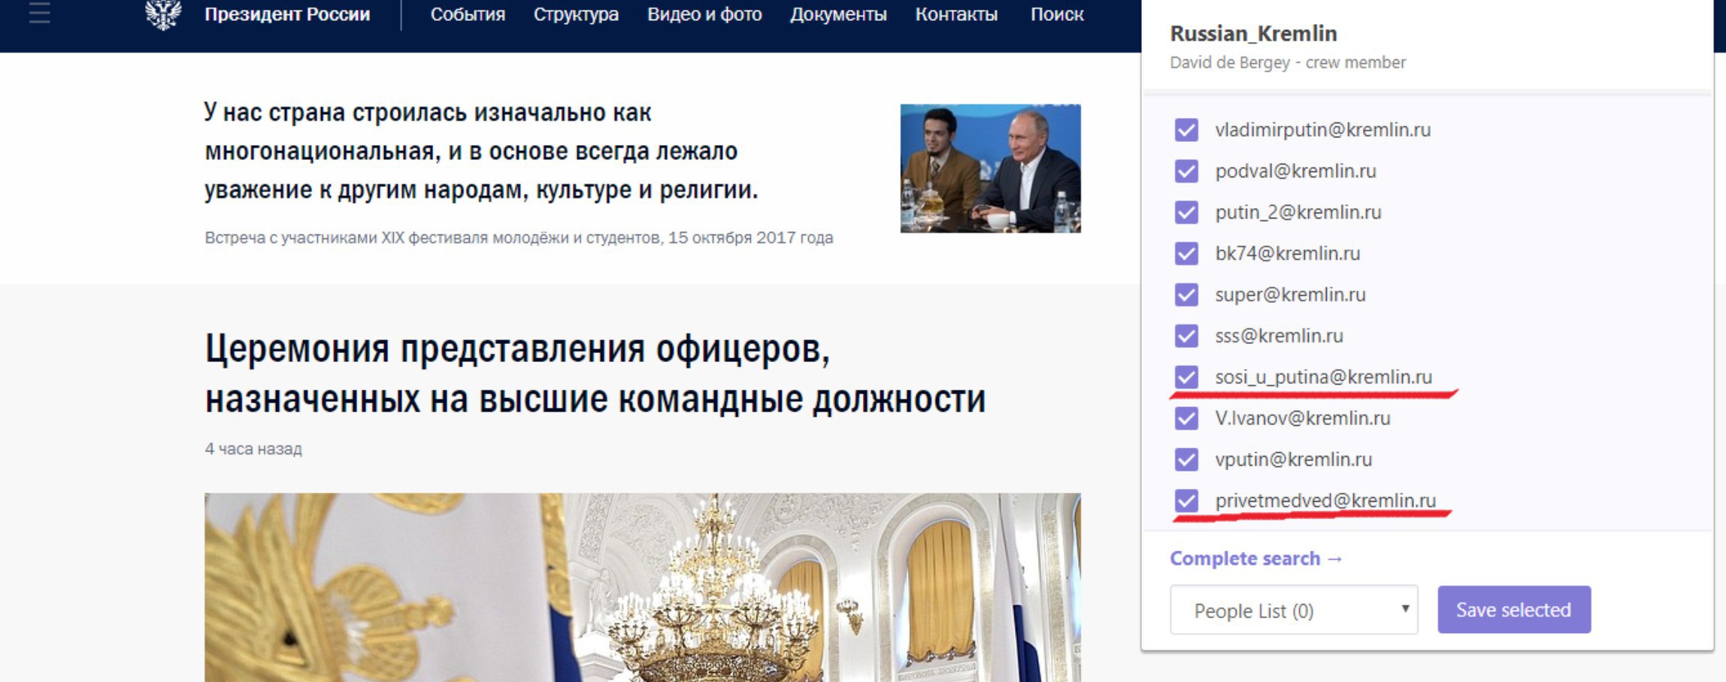Open the События menu item
This screenshot has width=1726, height=682.
point(468,14)
